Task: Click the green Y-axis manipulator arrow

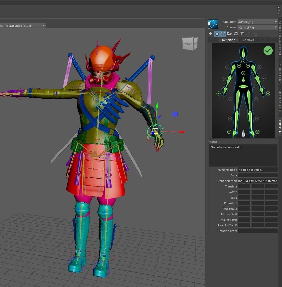Action: [x=157, y=106]
